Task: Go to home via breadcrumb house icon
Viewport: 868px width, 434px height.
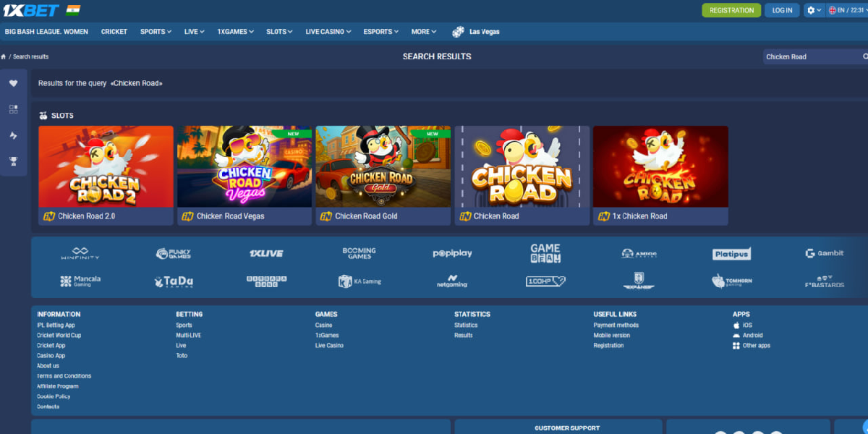Action: point(4,56)
